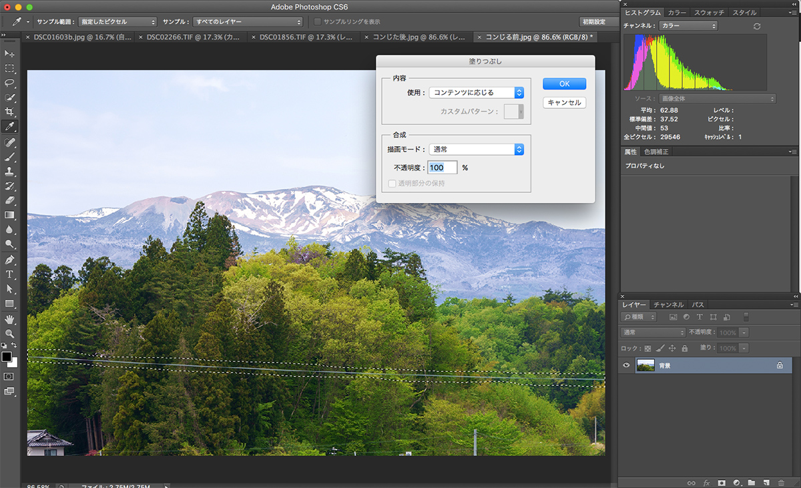Select the Zoom tool
801x488 pixels.
[x=9, y=333]
